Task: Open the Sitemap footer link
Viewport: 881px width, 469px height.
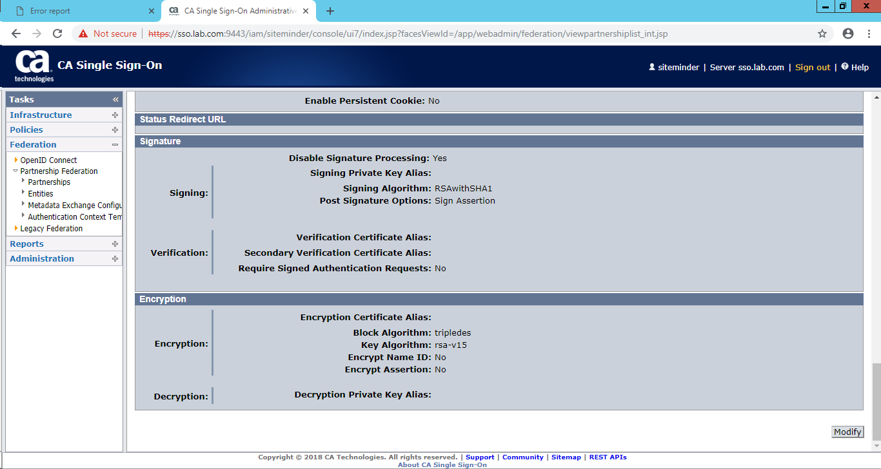Action: [x=566, y=457]
